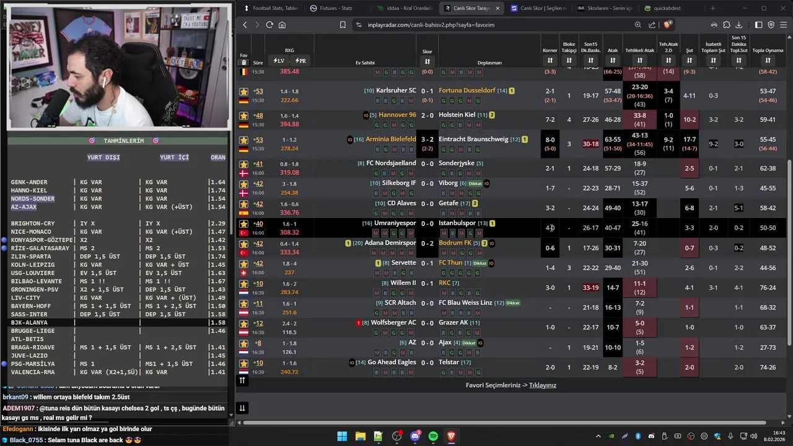Click the vertical page scrollbar
Image resolution: width=793 pixels, height=446 pixels.
click(x=789, y=254)
